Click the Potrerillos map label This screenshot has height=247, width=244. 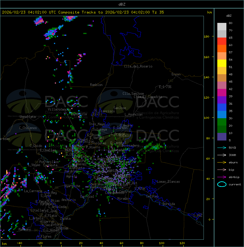coord(49,162)
